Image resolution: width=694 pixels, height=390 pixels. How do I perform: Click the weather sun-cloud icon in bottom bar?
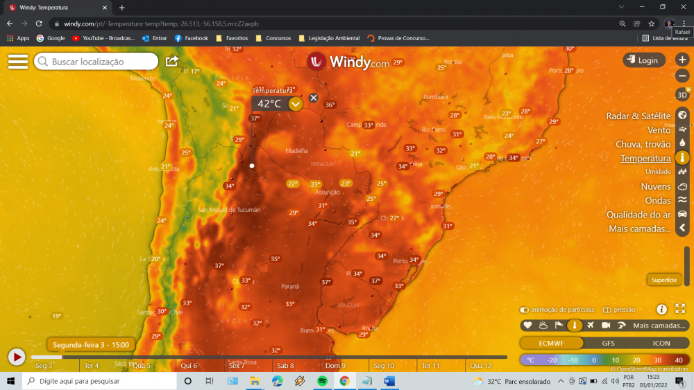point(543,326)
